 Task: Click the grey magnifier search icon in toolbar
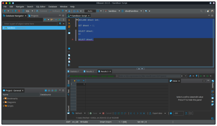pyautogui.click(x=201, y=11)
